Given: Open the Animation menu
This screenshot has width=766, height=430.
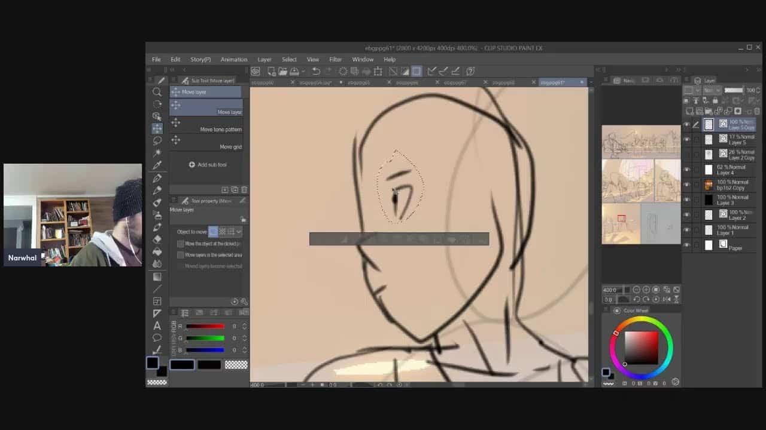Looking at the screenshot, I should click(233, 60).
